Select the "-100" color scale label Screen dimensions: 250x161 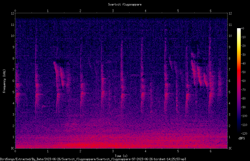[244, 116]
